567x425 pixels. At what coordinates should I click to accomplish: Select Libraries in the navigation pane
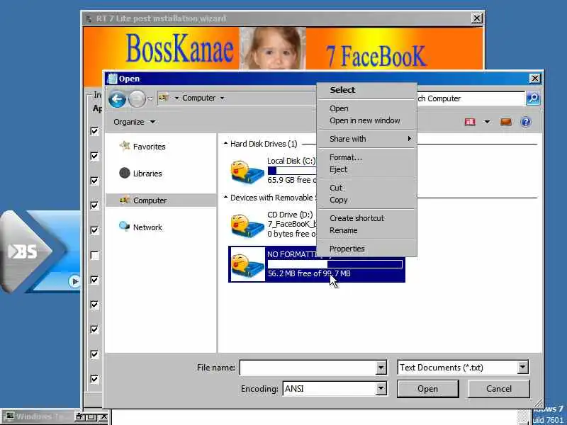(x=147, y=174)
